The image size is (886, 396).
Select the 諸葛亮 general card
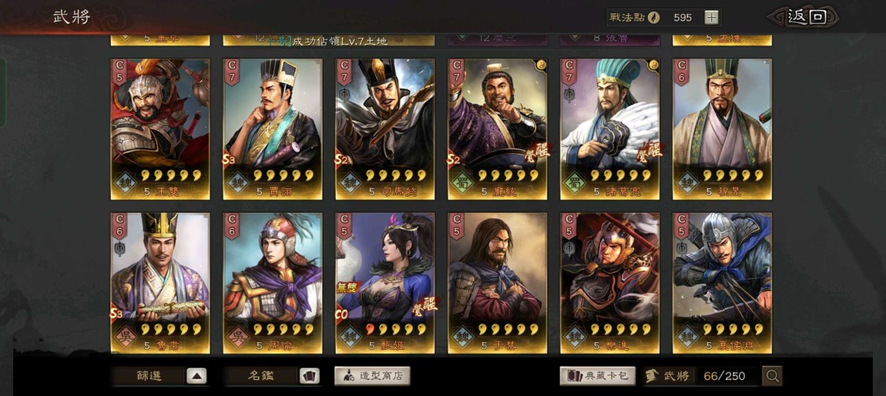pos(610,129)
